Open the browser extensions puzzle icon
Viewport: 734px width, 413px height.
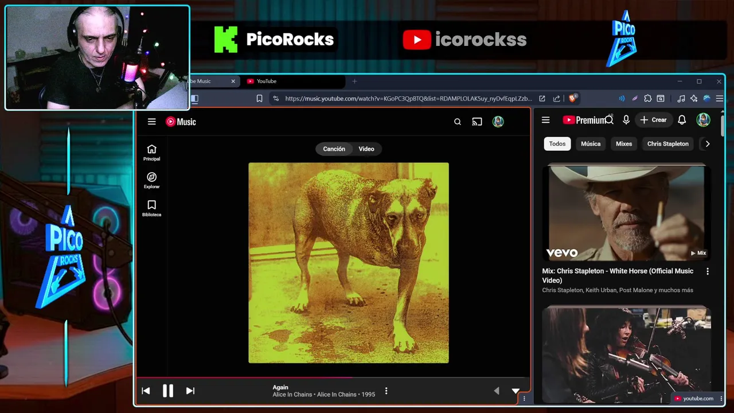tap(648, 99)
